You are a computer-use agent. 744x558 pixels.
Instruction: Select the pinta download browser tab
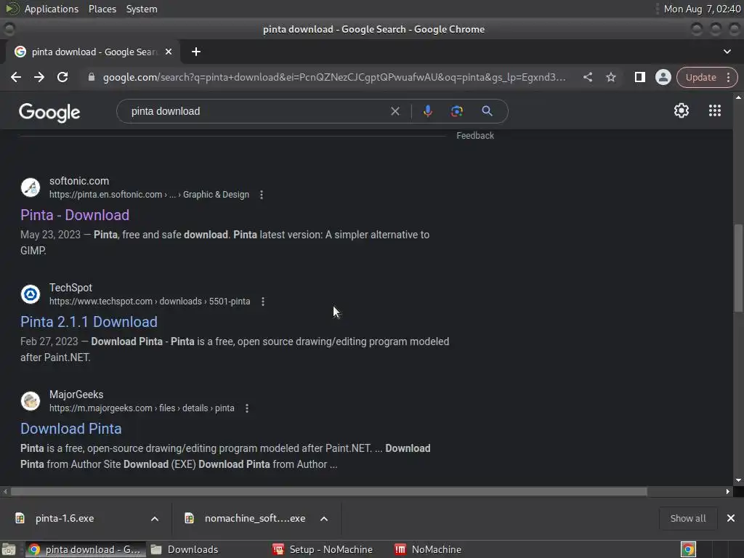93,52
